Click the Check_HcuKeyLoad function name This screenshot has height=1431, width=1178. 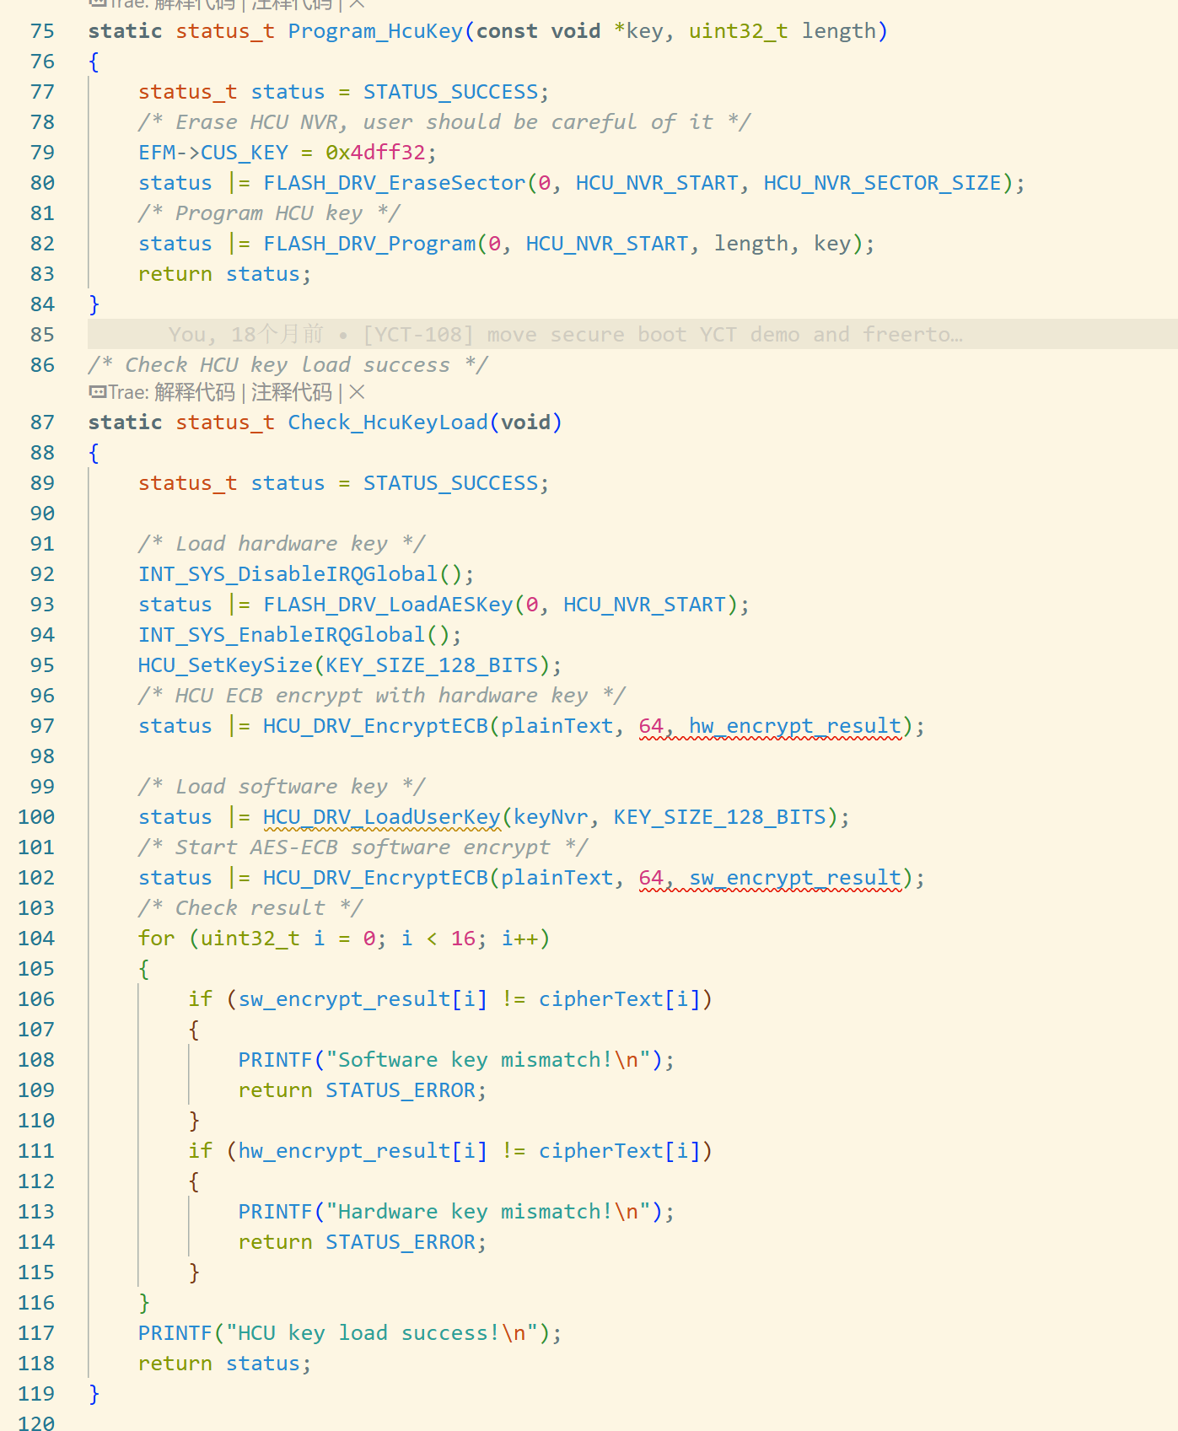388,422
